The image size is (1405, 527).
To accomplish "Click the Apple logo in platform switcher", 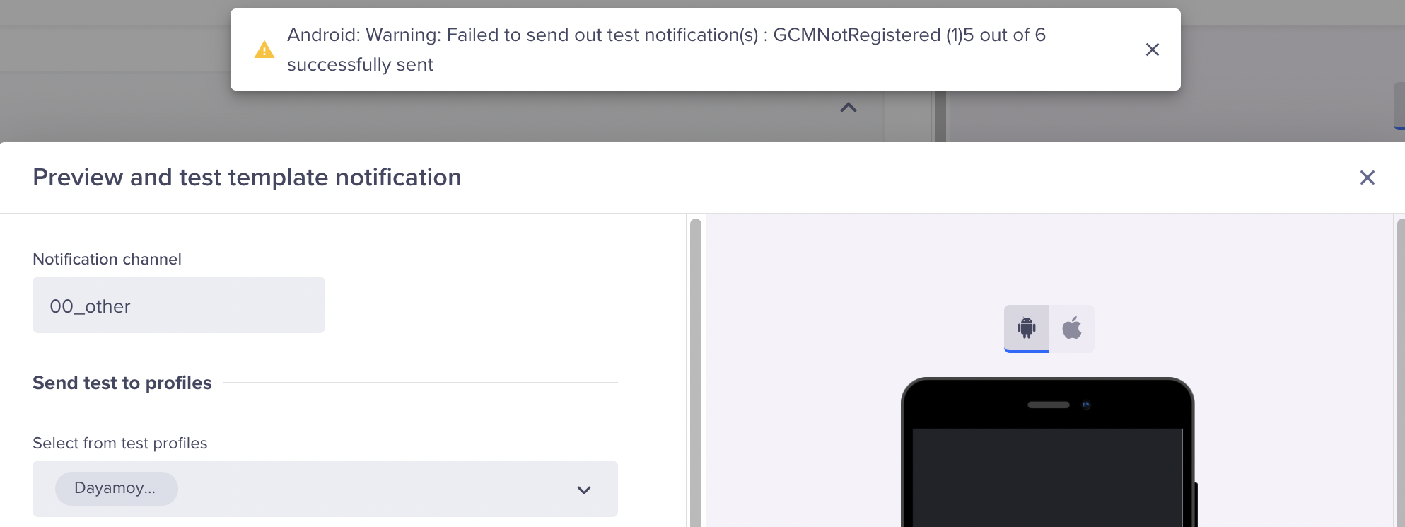I will (1071, 328).
